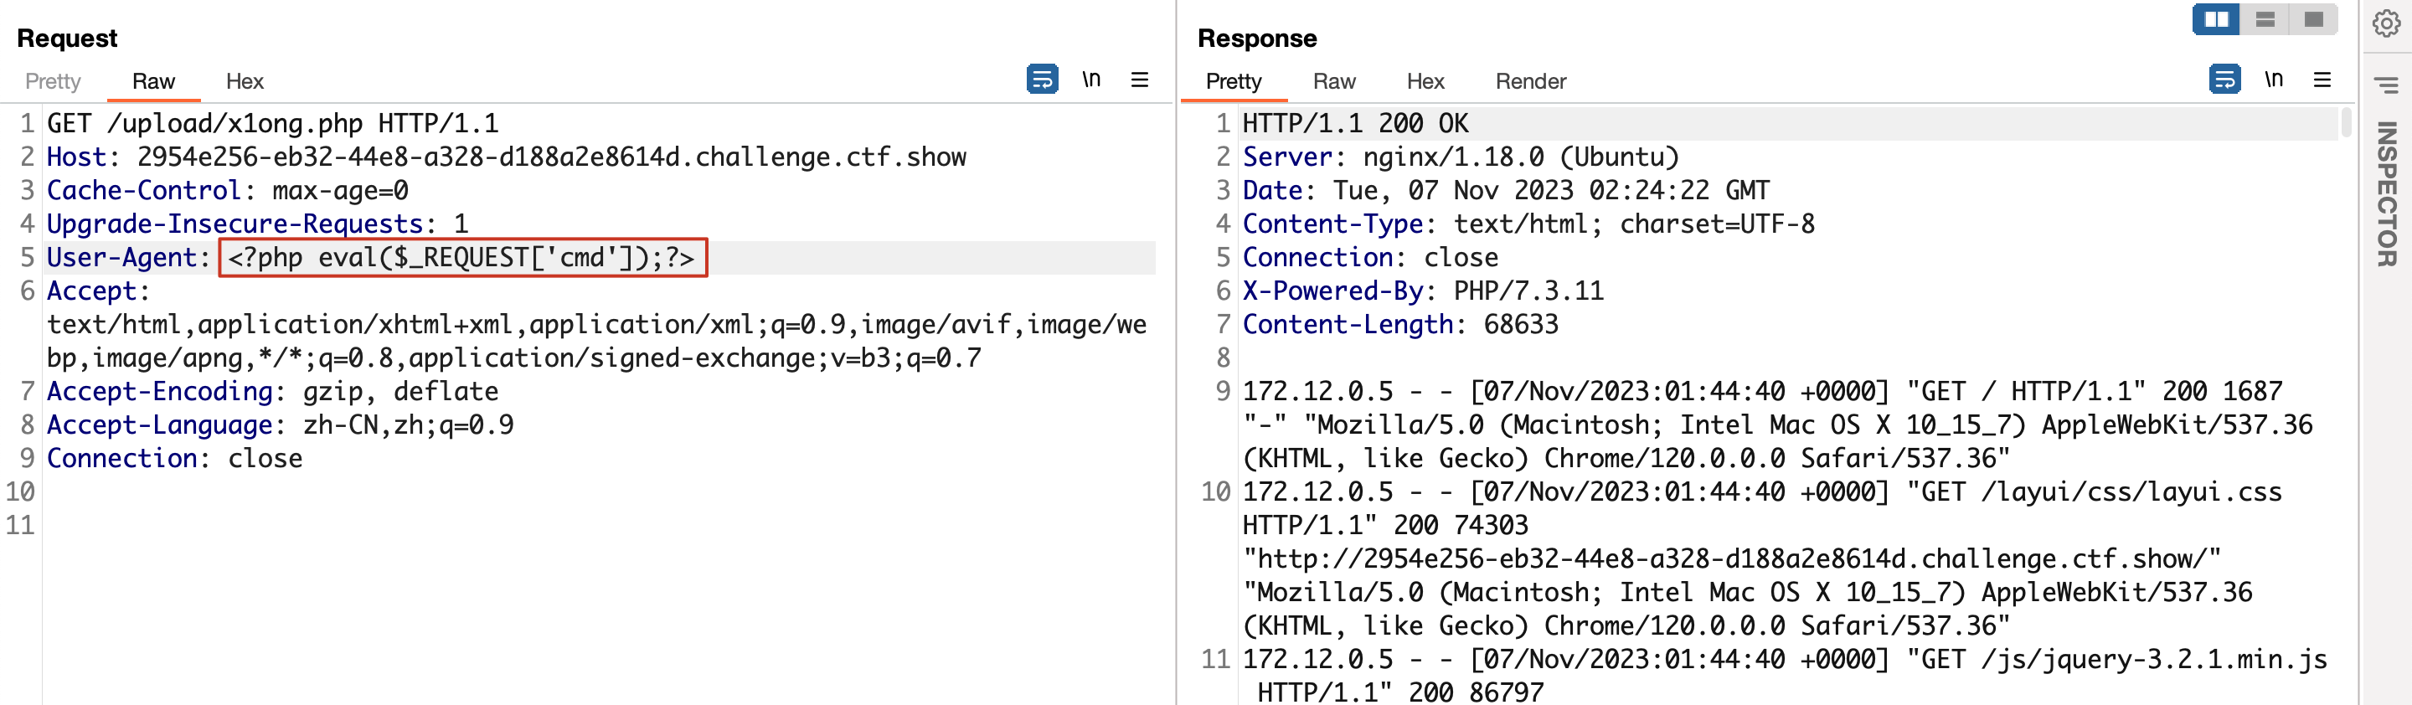Screen dimensions: 2412x705
Task: Switch to side-by-side layout view
Action: click(2216, 19)
